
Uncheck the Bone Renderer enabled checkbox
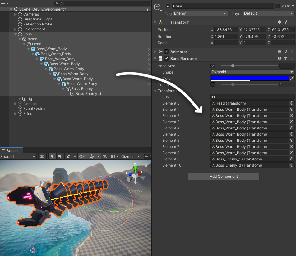pos(166,59)
